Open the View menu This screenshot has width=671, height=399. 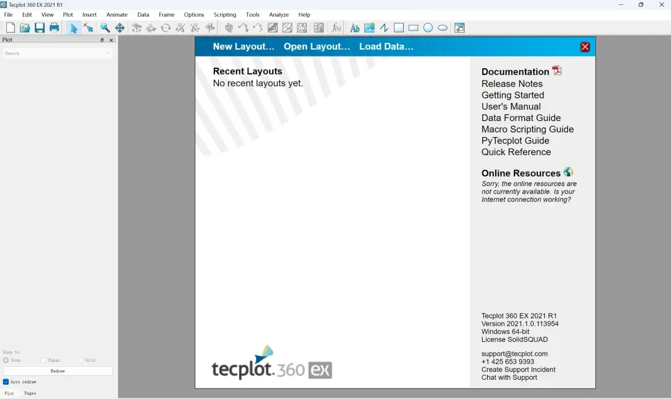point(47,14)
